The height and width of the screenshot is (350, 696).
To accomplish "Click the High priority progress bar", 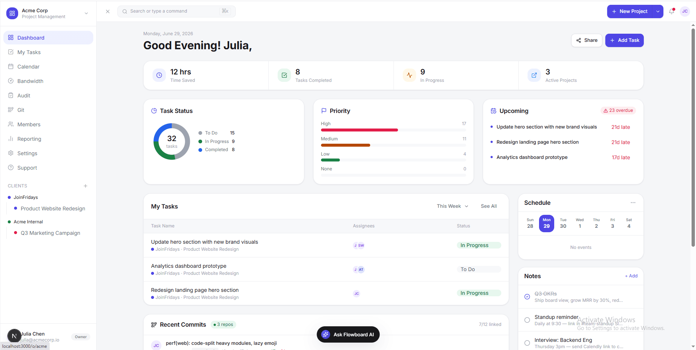I will point(393,130).
